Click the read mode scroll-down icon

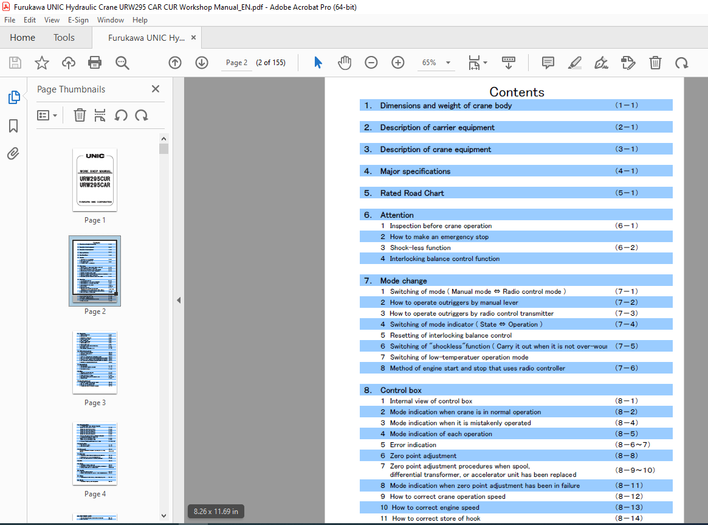tap(509, 63)
